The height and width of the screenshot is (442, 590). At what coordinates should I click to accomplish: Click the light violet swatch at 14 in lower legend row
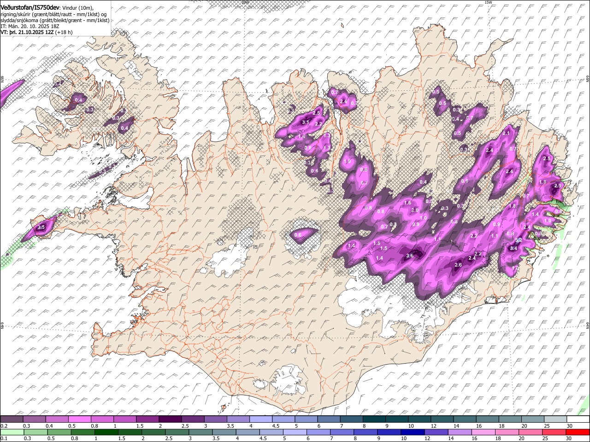(460, 432)
